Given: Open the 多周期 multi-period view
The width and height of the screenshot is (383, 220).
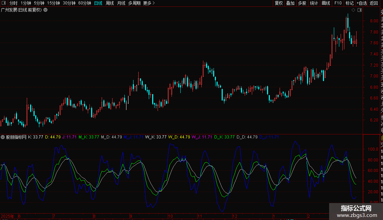Looking at the screenshot, I should (x=134, y=3).
